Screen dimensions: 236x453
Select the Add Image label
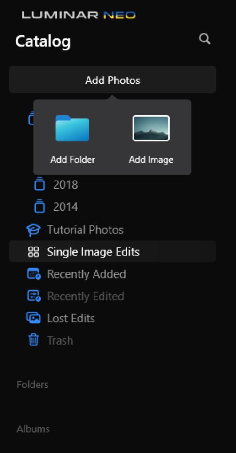[151, 159]
